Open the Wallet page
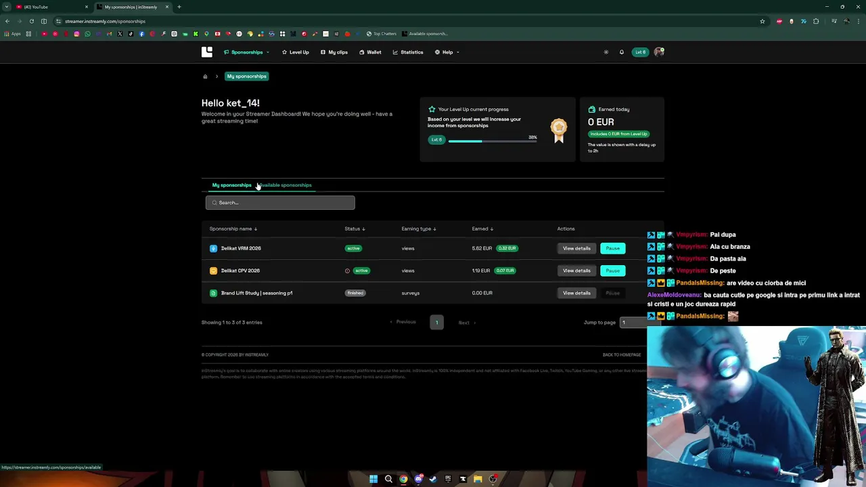Screen dimensions: 866x487 (x=371, y=52)
